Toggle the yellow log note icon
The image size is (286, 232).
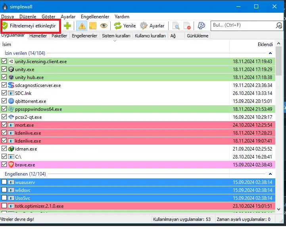(93, 26)
